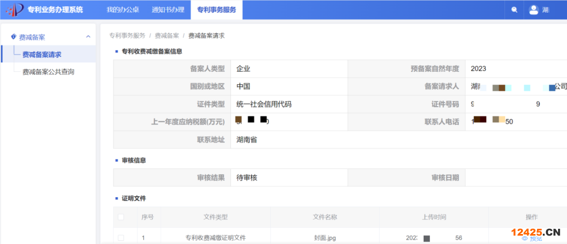This screenshot has width=567, height=244.
Task: Click the 文件名称 column header
Action: click(325, 217)
